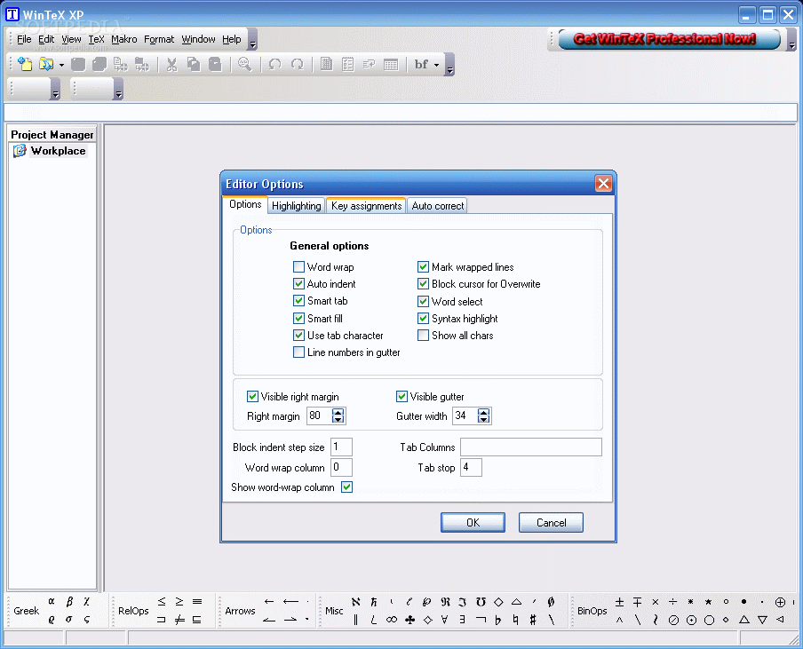Viewport: 803px width, 649px height.
Task: Click the New document toolbar icon
Action: [25, 64]
